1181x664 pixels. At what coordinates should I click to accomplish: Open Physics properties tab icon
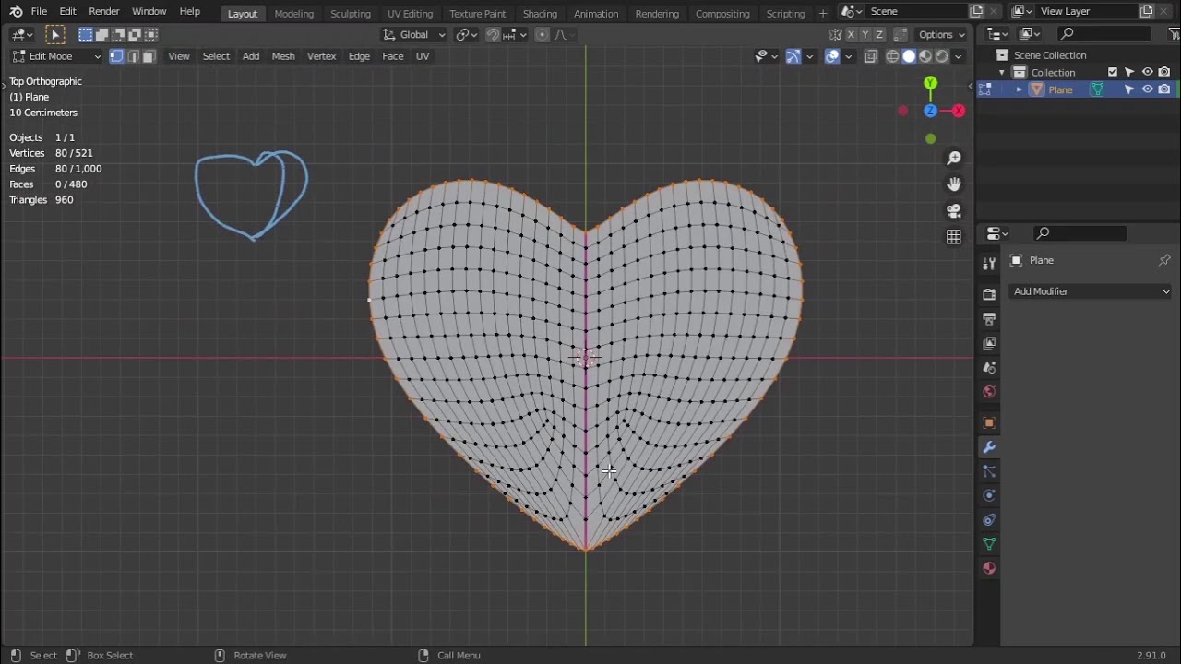click(x=989, y=495)
